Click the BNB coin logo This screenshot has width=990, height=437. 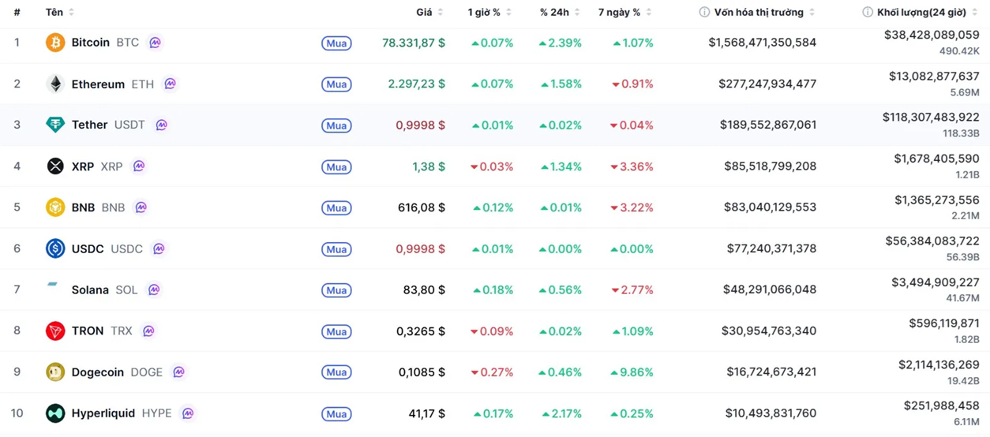(55, 207)
